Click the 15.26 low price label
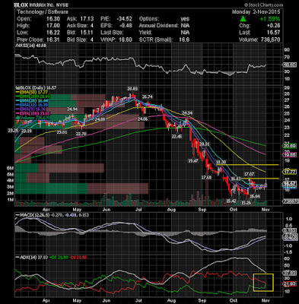This screenshot has height=304, width=299. [x=247, y=203]
